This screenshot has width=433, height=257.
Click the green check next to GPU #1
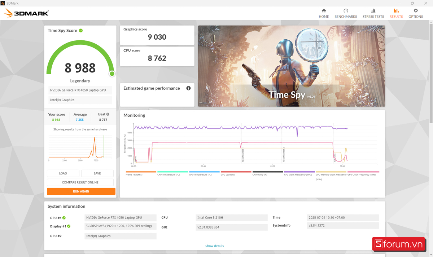tap(64, 218)
